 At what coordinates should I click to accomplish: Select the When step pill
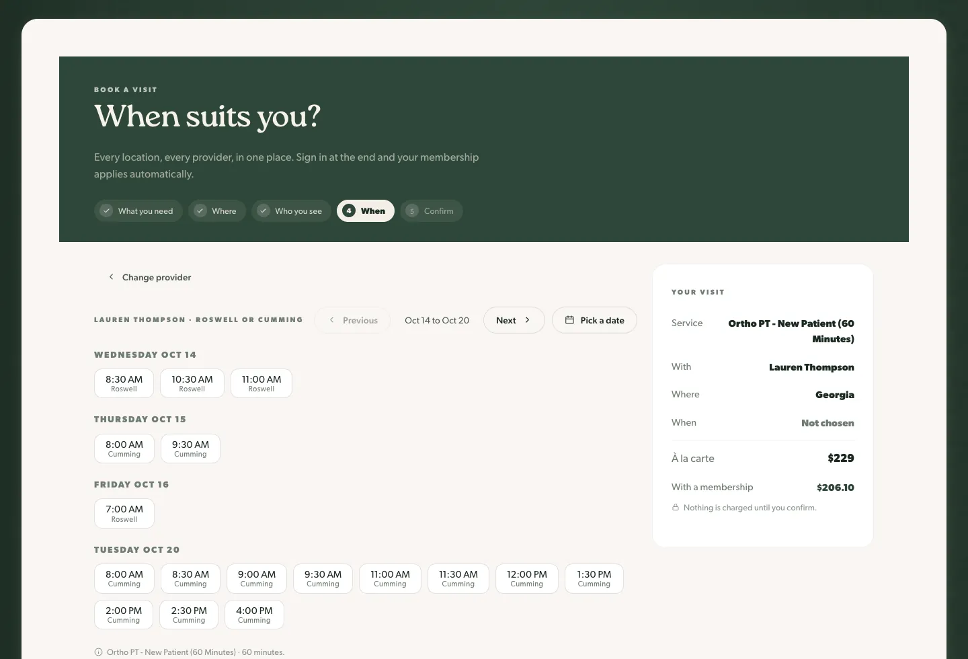pyautogui.click(x=366, y=210)
